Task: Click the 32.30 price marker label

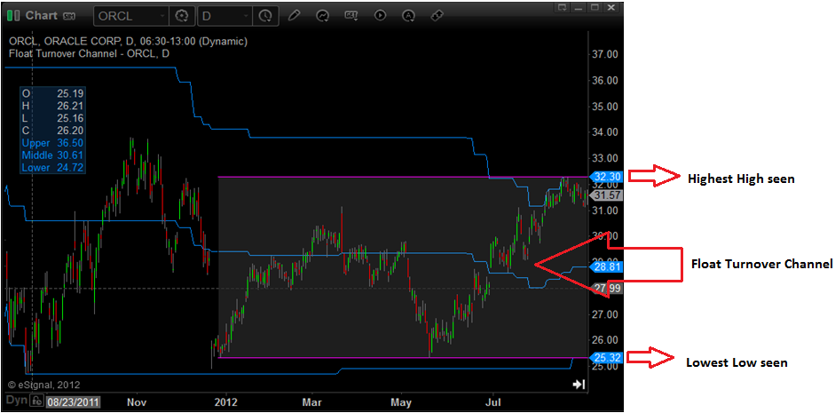Action: pyautogui.click(x=605, y=175)
